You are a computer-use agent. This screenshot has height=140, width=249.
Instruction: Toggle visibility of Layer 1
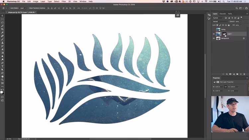coord(214,34)
